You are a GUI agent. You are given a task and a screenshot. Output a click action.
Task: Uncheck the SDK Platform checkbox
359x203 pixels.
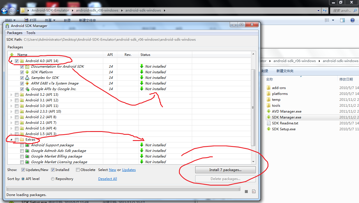tap(22, 72)
